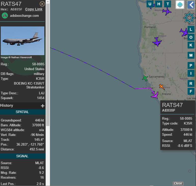196x186 pixels.
Task: Click the Squawk value 1454
Action: coord(41,98)
